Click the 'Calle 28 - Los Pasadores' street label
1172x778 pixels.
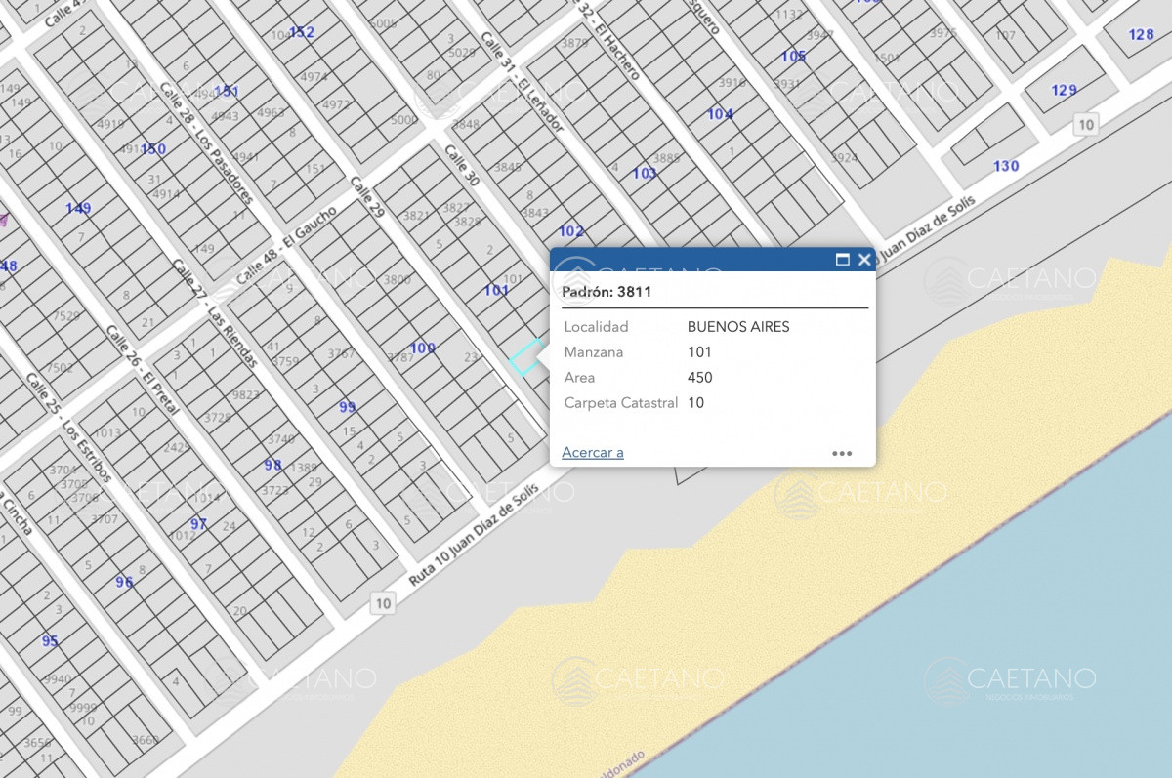pos(206,142)
